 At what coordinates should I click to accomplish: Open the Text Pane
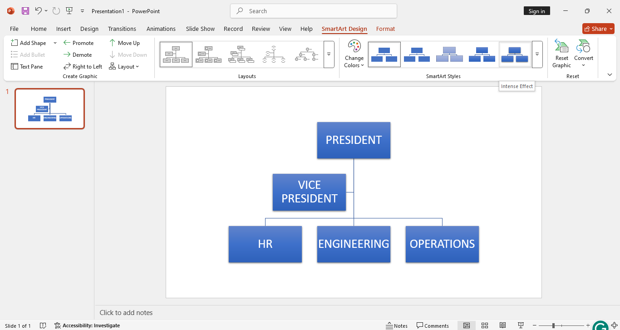[27, 66]
